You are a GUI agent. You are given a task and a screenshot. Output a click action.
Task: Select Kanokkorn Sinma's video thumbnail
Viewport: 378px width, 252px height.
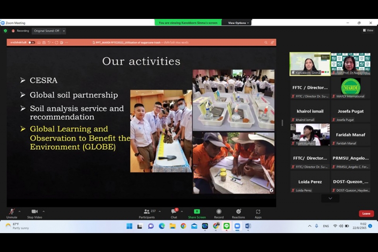pos(309,63)
